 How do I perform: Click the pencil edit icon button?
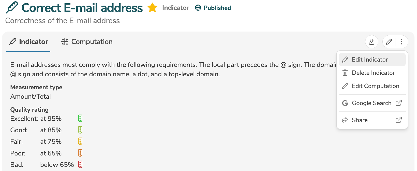tap(389, 42)
